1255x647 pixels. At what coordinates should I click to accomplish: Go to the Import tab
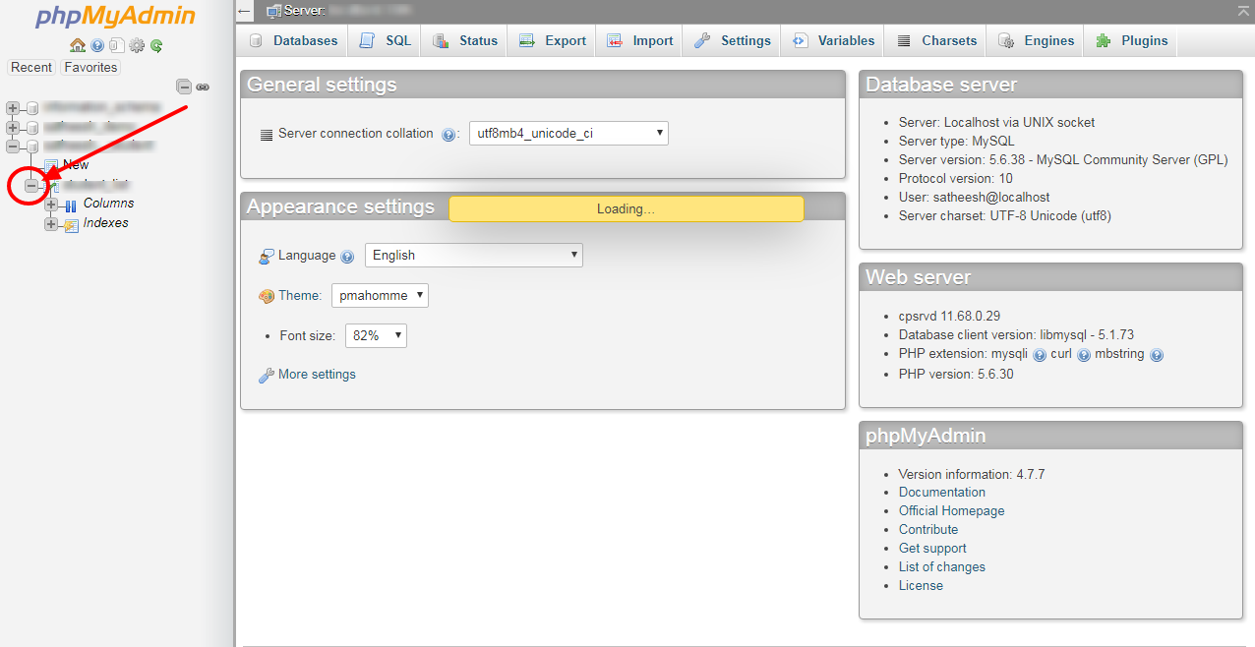(640, 40)
